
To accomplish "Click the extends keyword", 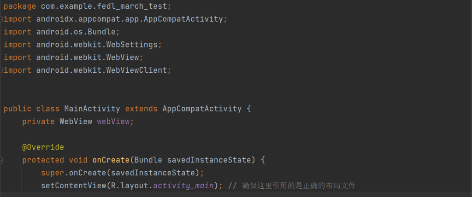I will tap(141, 109).
